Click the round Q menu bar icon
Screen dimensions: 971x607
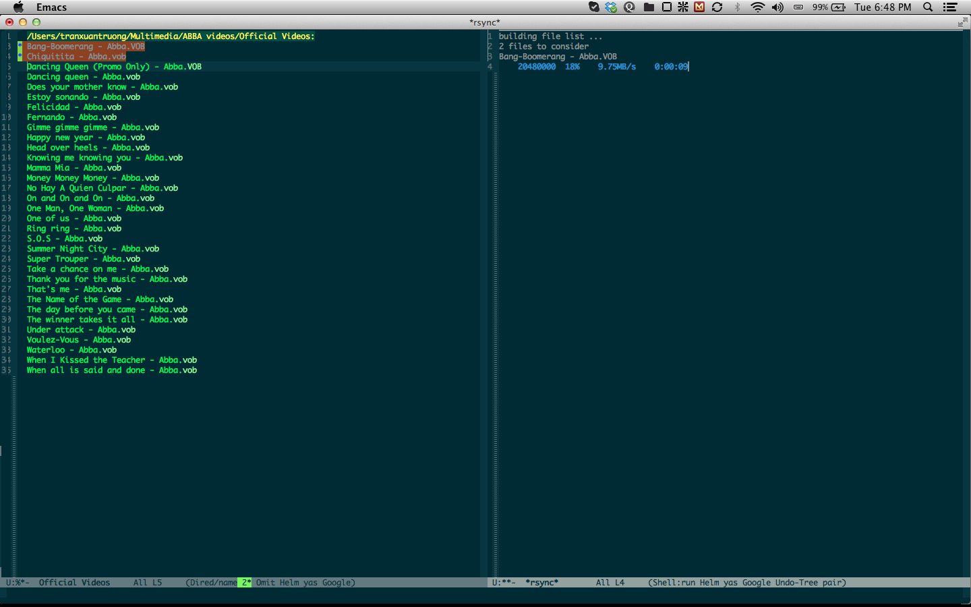pyautogui.click(x=630, y=7)
